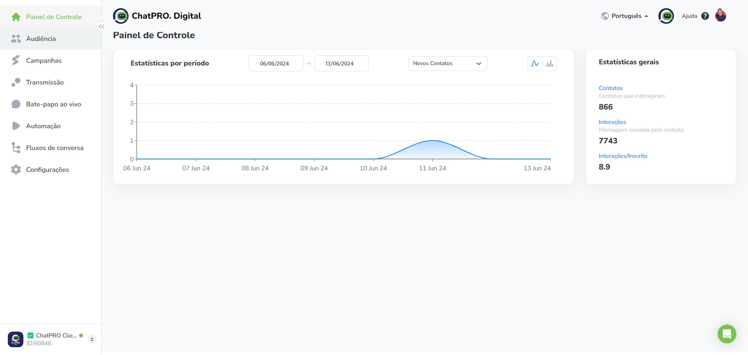Open the green live chat widget
This screenshot has width=748, height=355.
(727, 334)
